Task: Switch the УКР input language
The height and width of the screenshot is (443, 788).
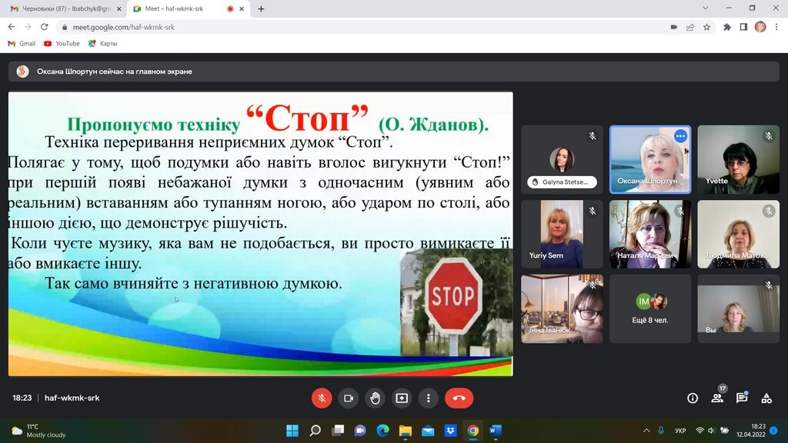Action: [680, 431]
